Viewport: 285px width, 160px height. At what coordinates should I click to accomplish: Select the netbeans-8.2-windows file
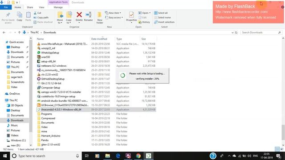[x=53, y=66]
